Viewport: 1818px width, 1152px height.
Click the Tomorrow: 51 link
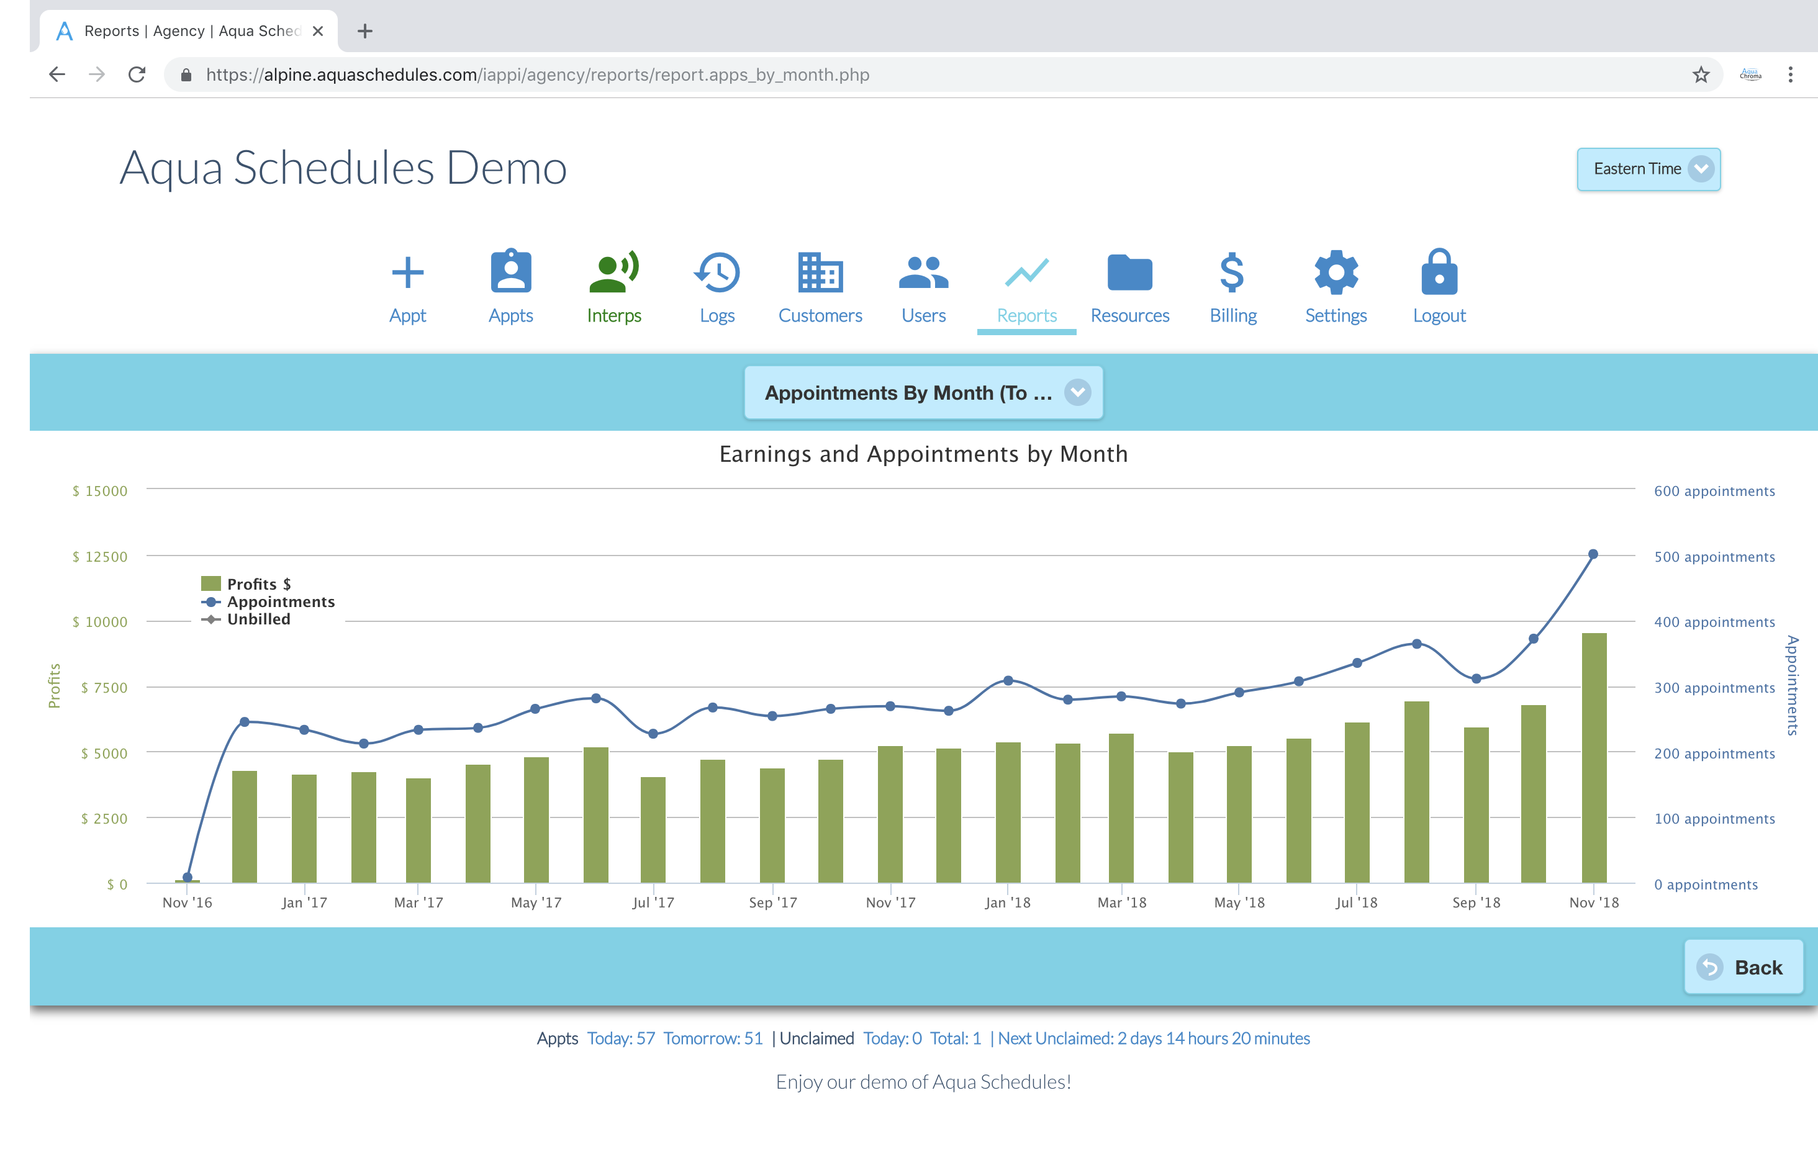[713, 1038]
